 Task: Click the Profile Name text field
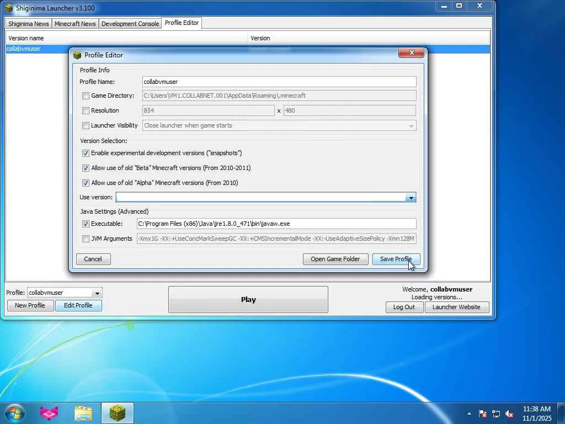pos(279,82)
